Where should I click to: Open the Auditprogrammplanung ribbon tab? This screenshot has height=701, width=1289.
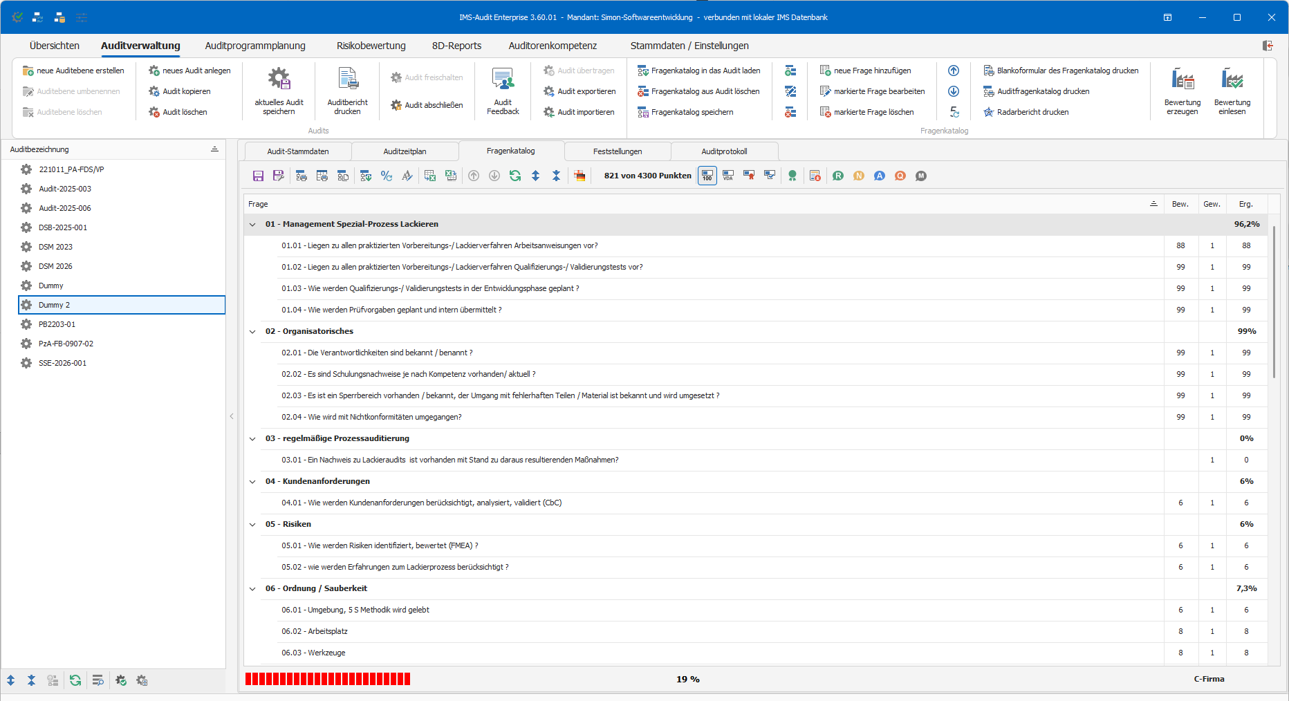click(x=255, y=46)
